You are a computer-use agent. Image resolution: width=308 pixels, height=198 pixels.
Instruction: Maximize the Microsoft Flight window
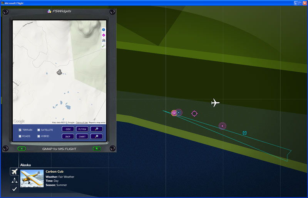300,3
